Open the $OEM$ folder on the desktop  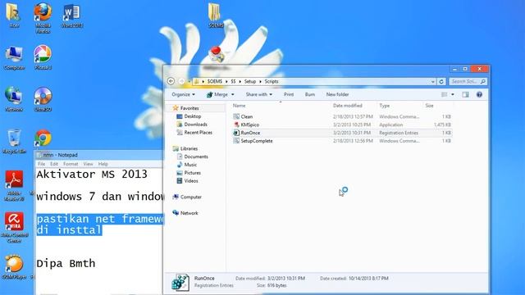[215, 15]
